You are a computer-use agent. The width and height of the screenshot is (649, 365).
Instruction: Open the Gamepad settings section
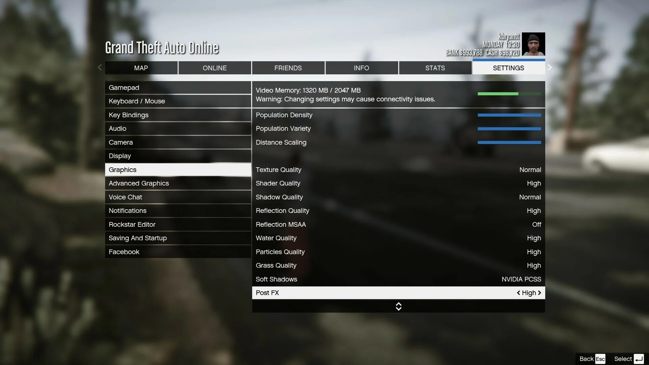point(178,88)
